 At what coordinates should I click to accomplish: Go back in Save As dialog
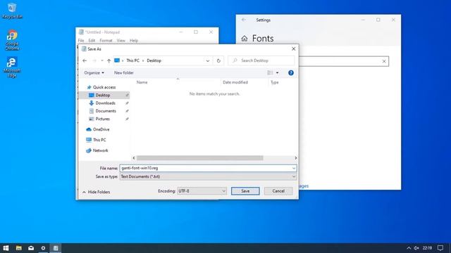coord(85,60)
